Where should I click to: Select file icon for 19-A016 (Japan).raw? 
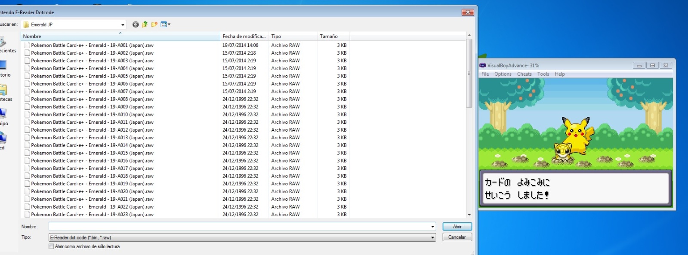point(27,160)
